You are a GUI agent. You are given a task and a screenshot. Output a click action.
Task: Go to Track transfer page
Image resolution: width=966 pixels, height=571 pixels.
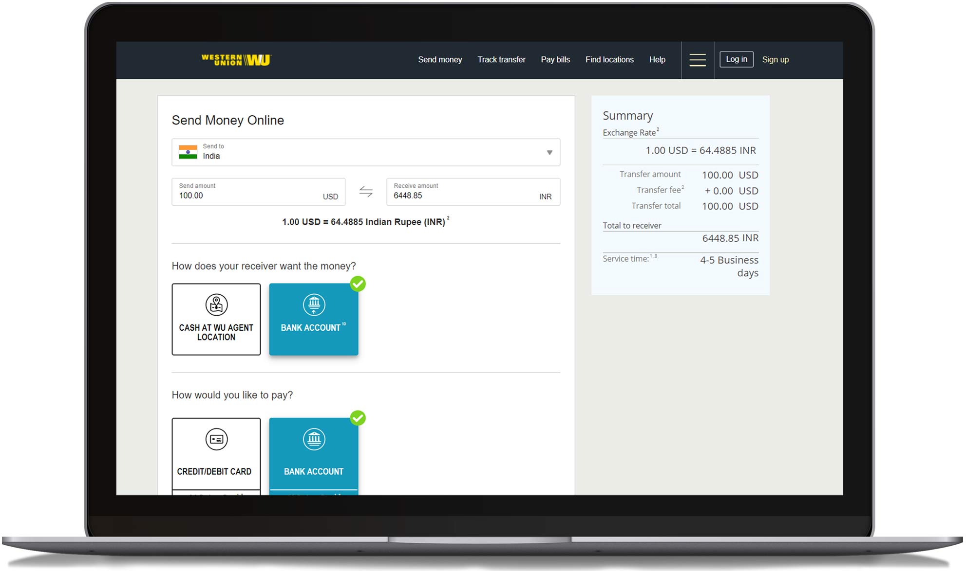point(501,59)
